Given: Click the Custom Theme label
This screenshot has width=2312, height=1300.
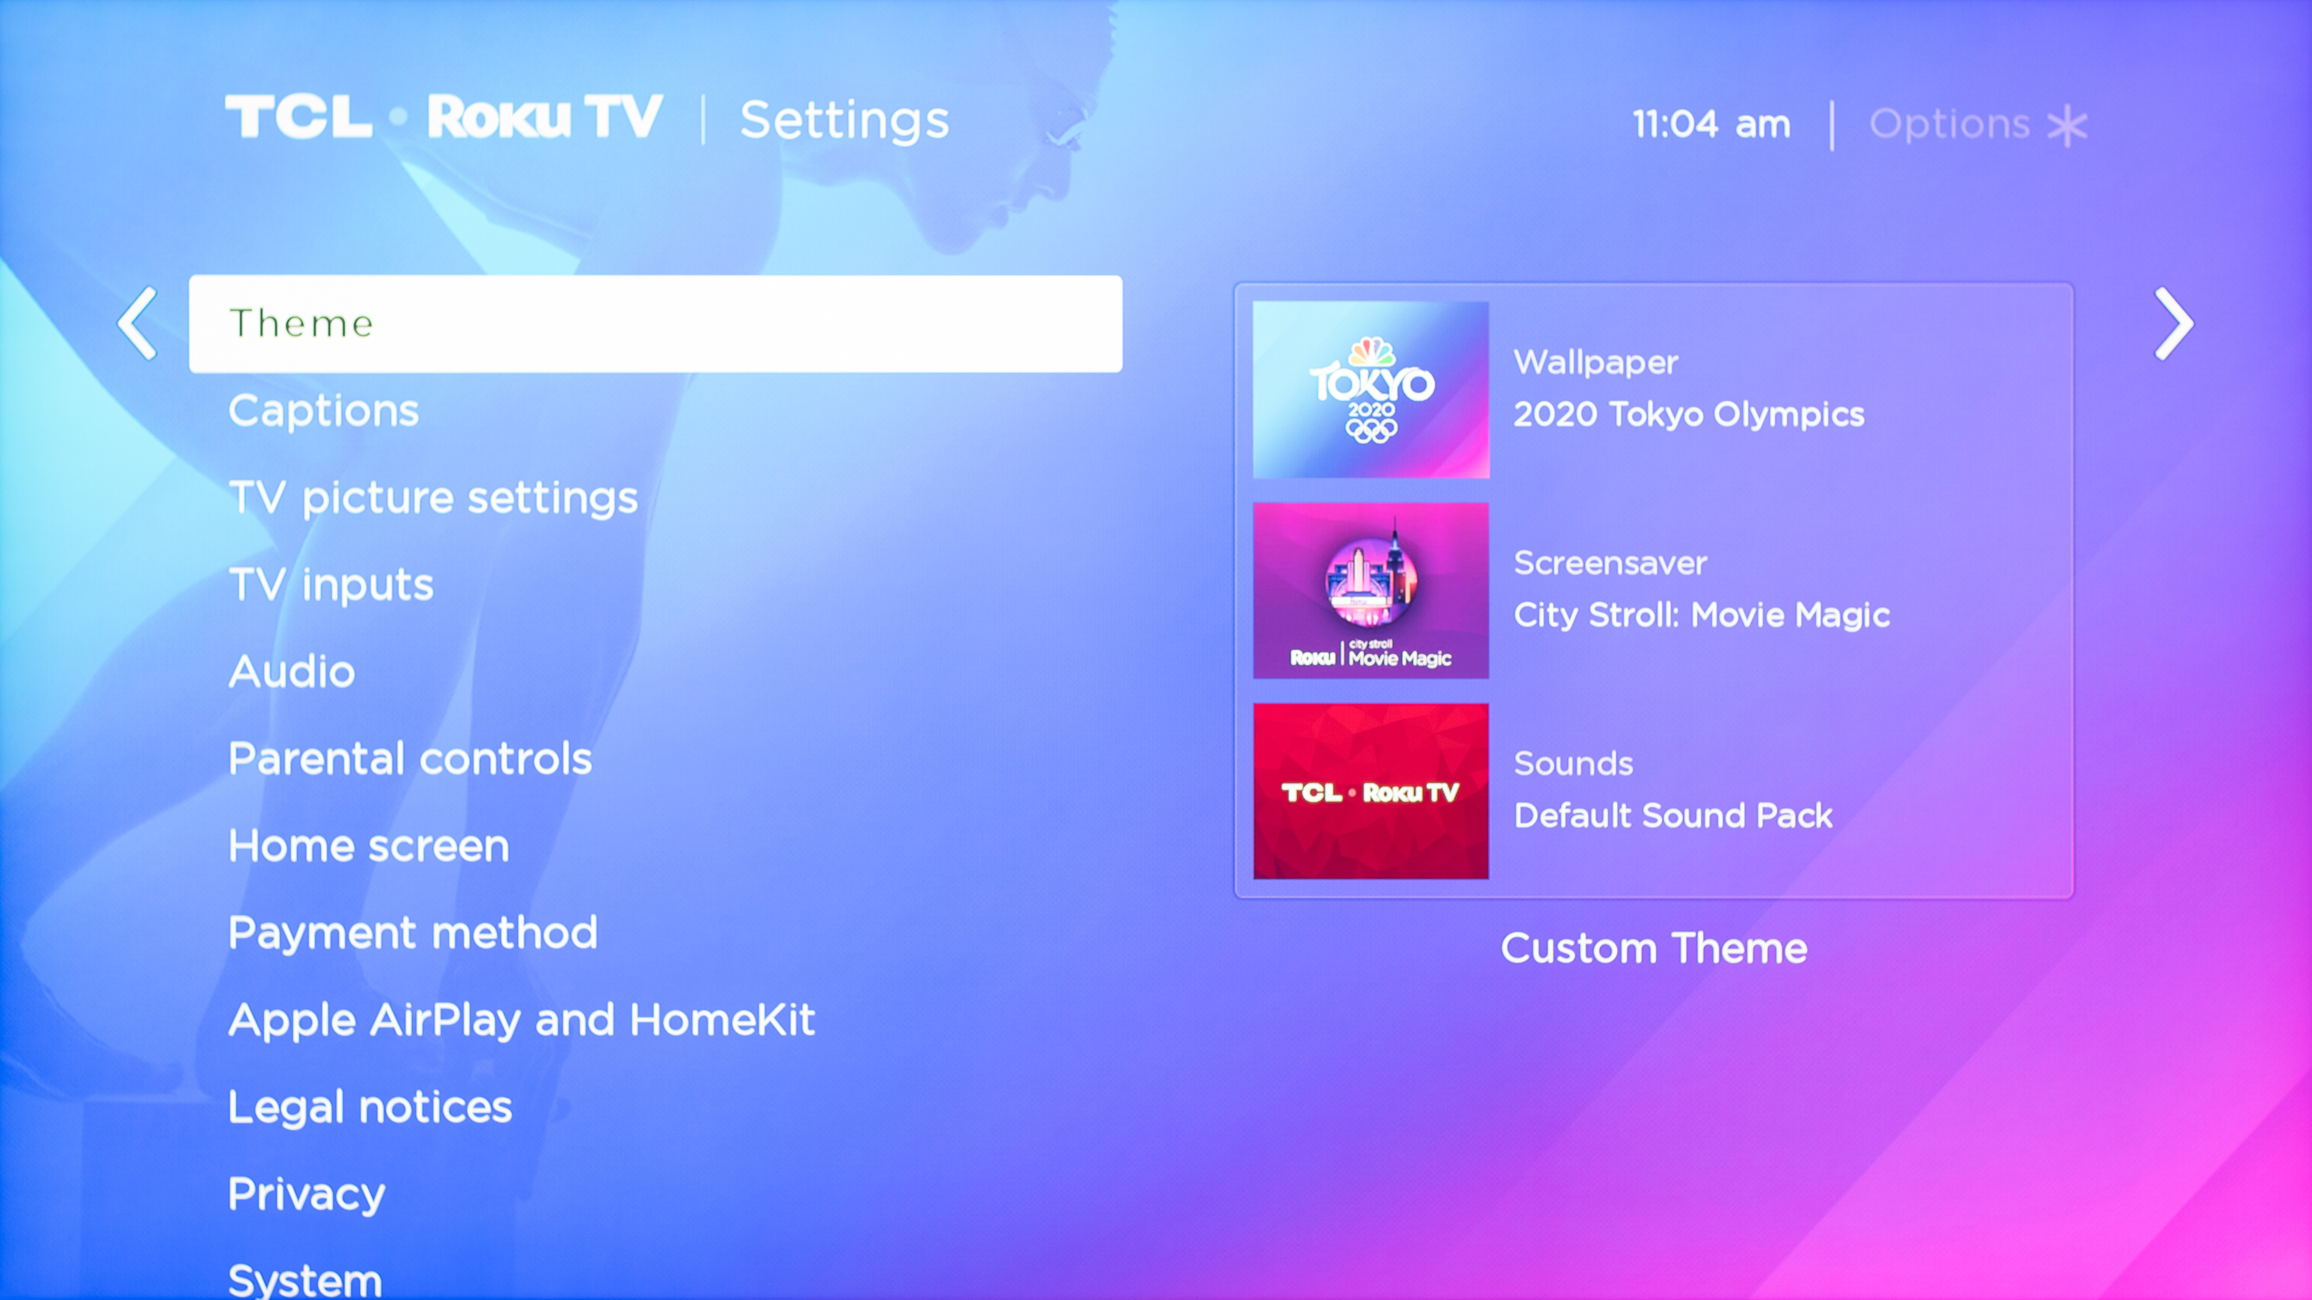Looking at the screenshot, I should click(1654, 949).
